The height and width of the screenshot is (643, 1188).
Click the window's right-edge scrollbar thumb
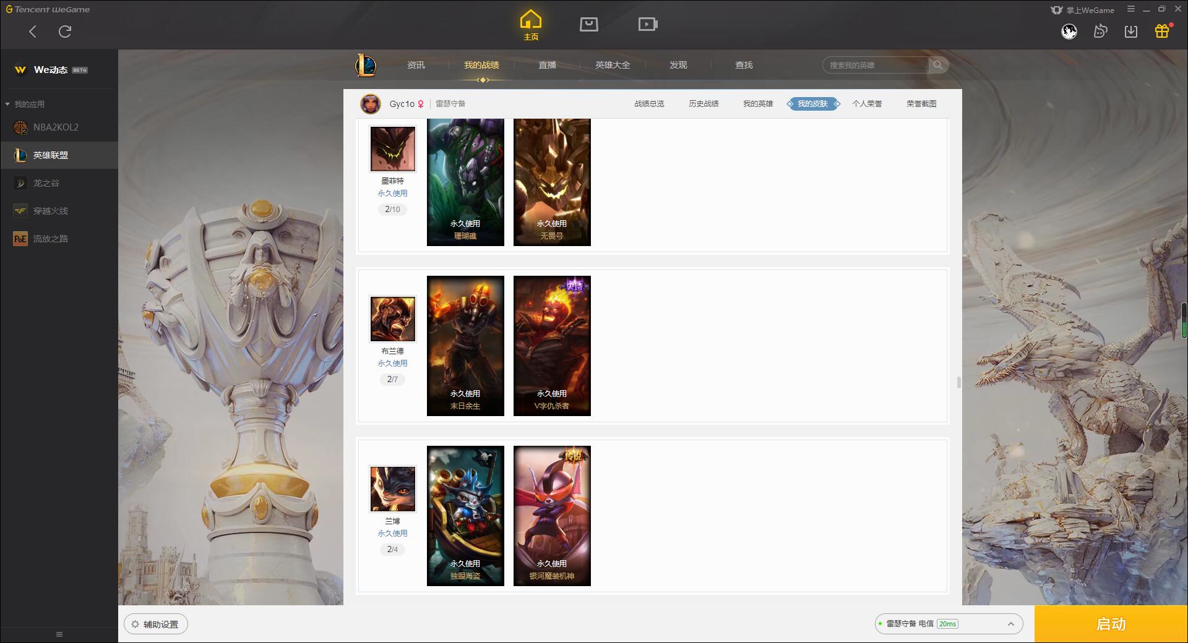click(x=1184, y=320)
